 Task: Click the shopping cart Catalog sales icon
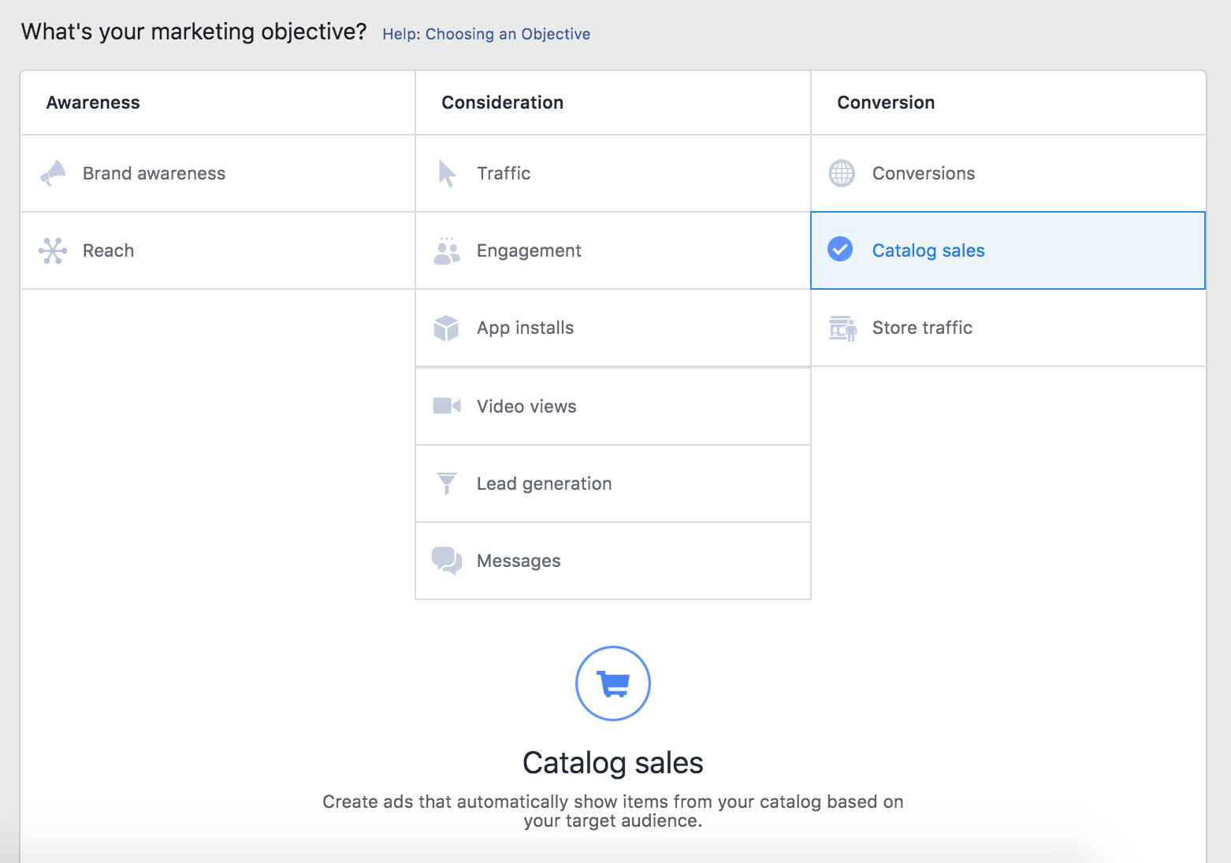(613, 683)
